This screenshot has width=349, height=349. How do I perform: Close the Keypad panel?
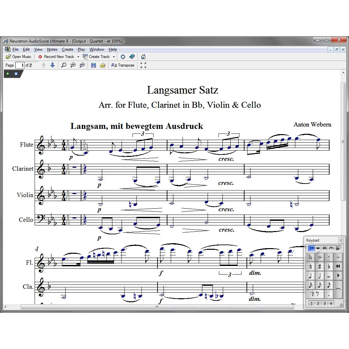pos(341,240)
